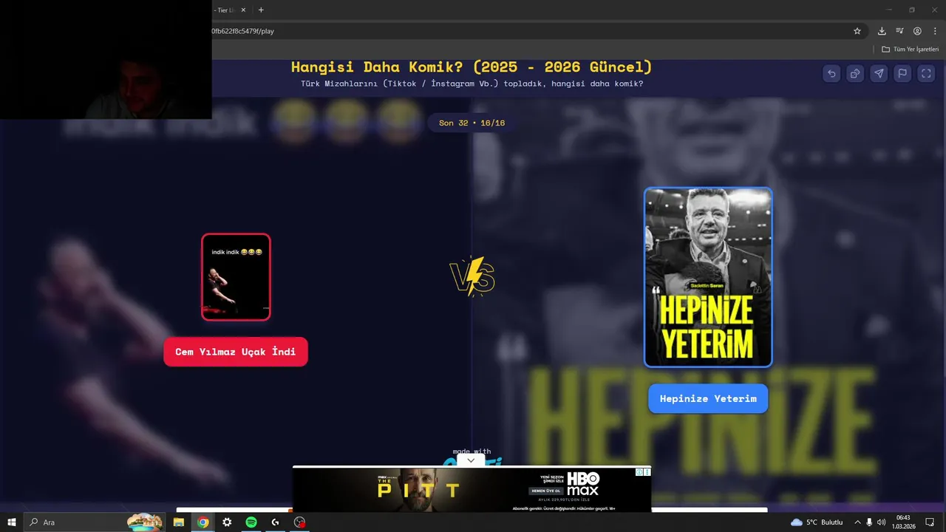Expand hidden system tray icons chevron
The width and height of the screenshot is (946, 532).
click(857, 522)
